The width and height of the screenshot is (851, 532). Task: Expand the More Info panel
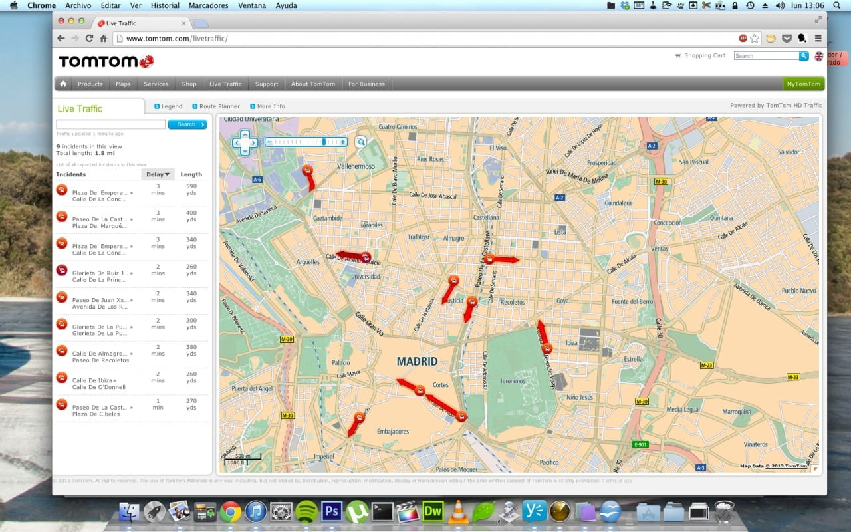[267, 106]
